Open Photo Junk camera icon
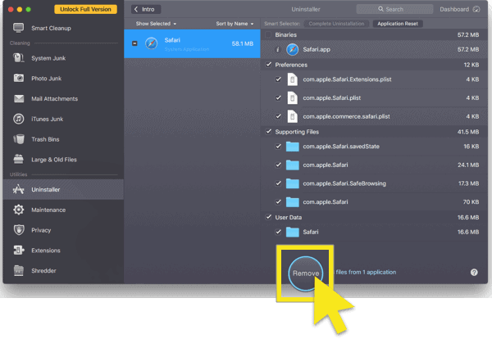Screen dimensions: 492x339 pos(19,78)
